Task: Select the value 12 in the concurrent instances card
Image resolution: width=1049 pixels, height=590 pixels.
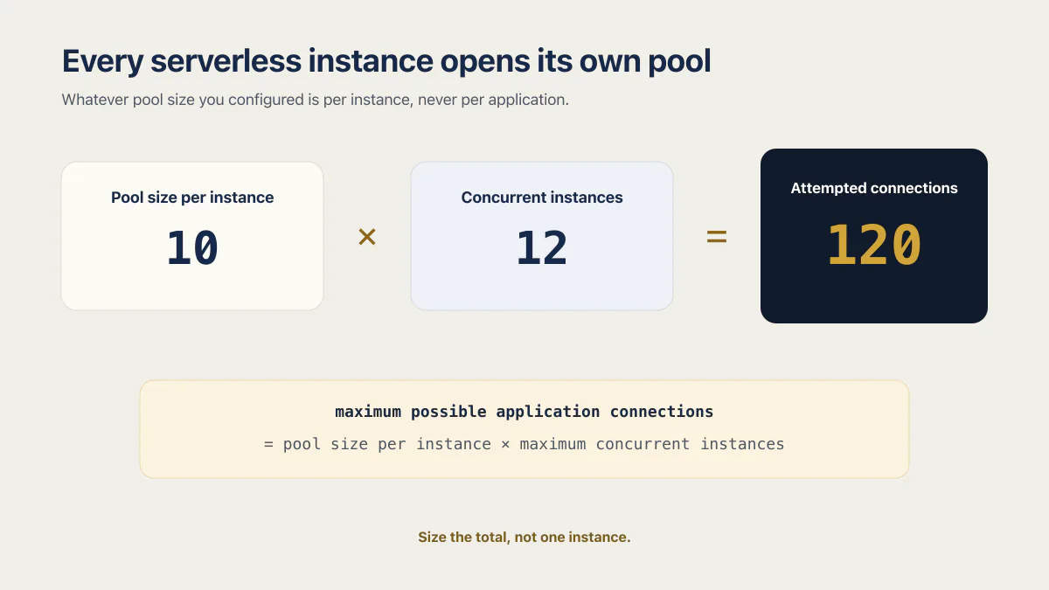Action: 542,247
